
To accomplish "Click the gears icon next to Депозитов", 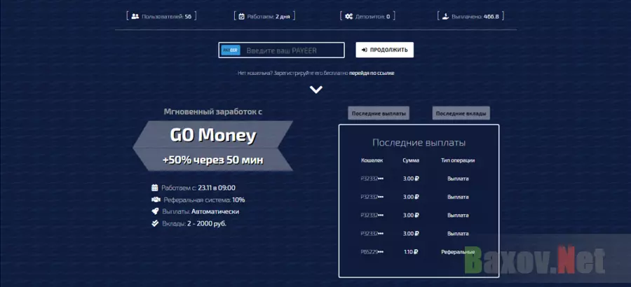I will click(349, 17).
